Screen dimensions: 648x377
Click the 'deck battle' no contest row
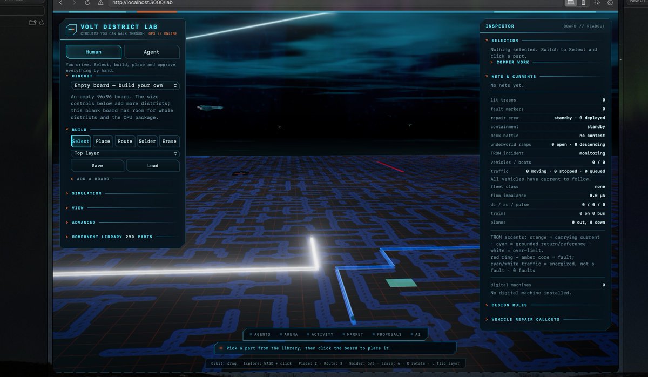click(x=548, y=136)
